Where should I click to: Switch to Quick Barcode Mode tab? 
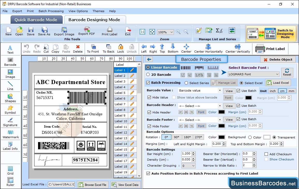37,20
